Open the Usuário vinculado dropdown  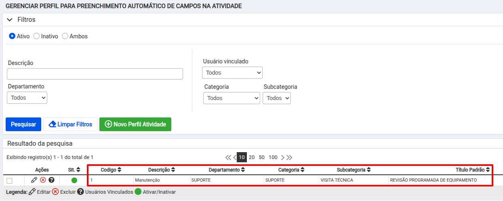[232, 73]
